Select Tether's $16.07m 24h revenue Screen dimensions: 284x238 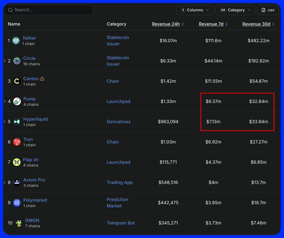pyautogui.click(x=168, y=40)
